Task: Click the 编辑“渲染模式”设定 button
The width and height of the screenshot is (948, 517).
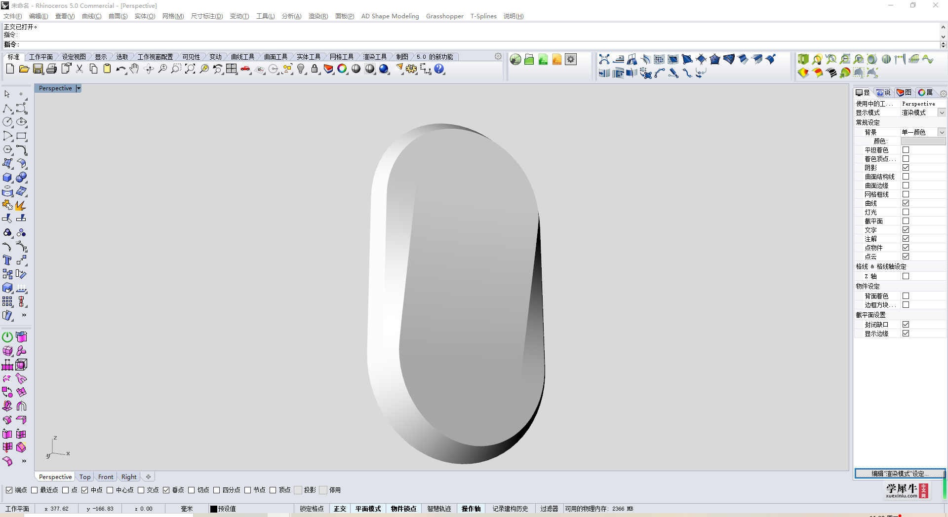Action: 900,474
